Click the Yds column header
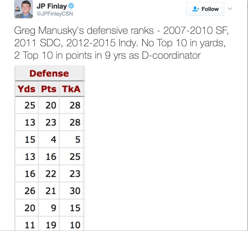The width and height of the screenshot is (248, 231). (x=26, y=89)
